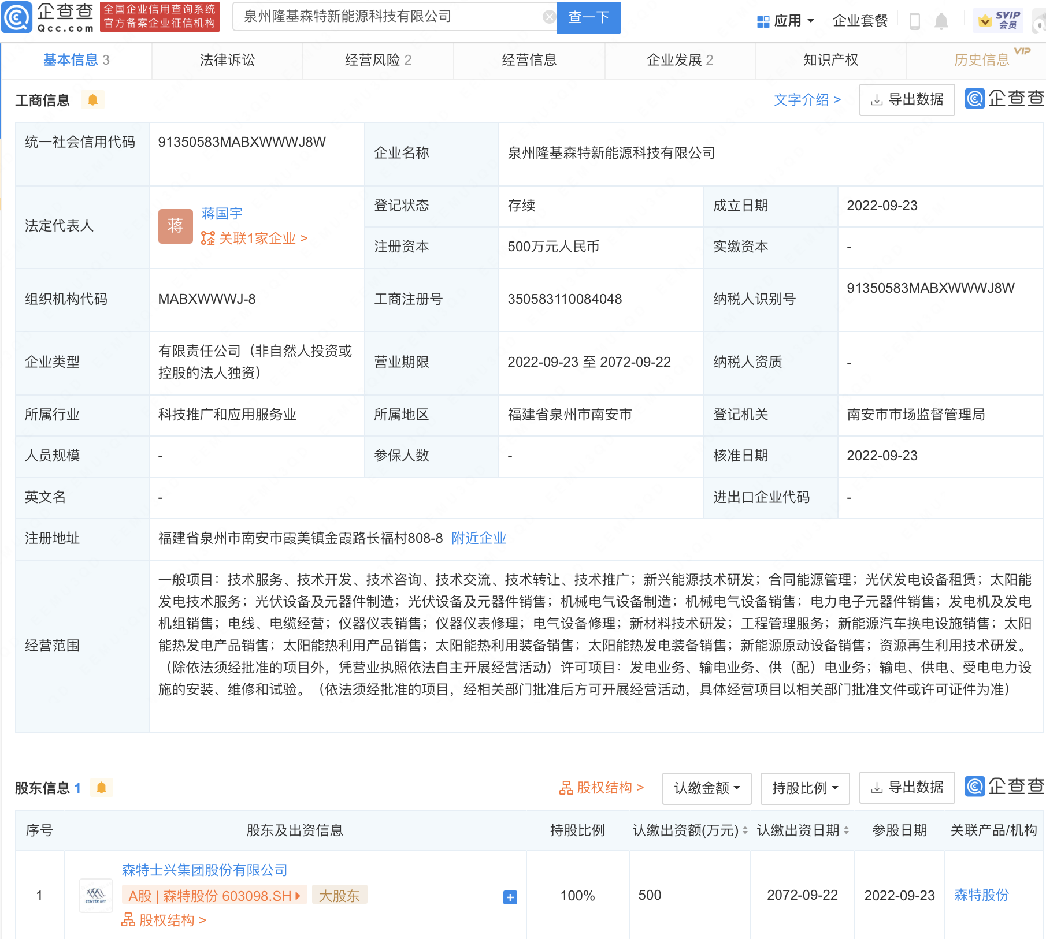Sort by 认缴出资日期 column arrows

846,830
